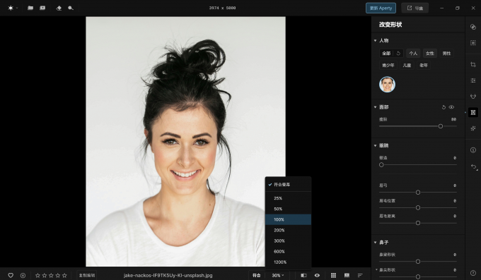This screenshot has height=280, width=481.
Task: Reject photo with circled X icon
Action: 23,275
